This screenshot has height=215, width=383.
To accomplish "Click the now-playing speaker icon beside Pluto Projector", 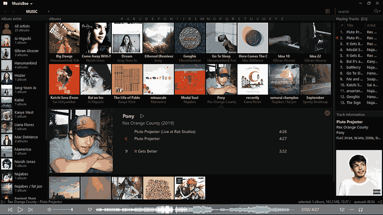I will pos(126,139).
